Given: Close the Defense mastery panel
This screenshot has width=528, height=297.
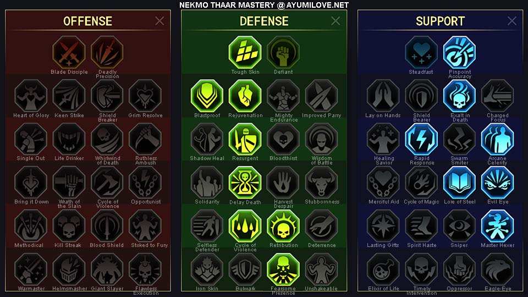Looking at the screenshot, I should tap(335, 21).
